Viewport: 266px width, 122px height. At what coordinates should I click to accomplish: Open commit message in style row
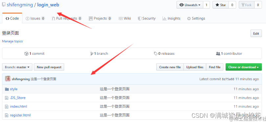click(115, 89)
